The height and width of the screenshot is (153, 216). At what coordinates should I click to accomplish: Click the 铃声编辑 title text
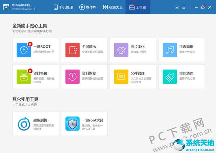(x=186, y=47)
